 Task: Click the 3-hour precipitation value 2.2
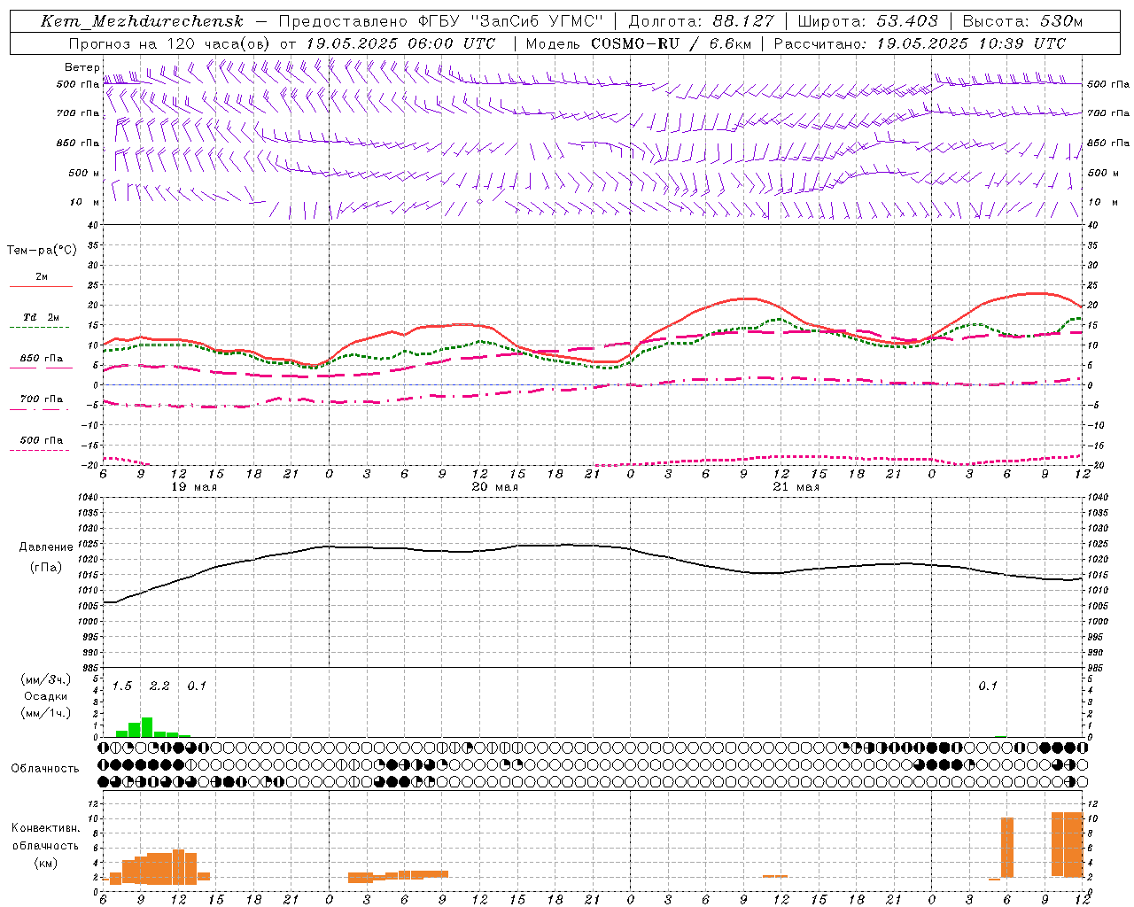pyautogui.click(x=159, y=686)
